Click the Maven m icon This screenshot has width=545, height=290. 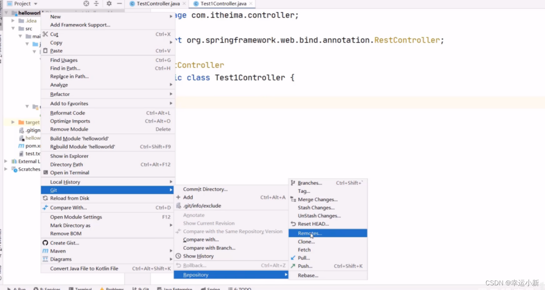[45, 251]
